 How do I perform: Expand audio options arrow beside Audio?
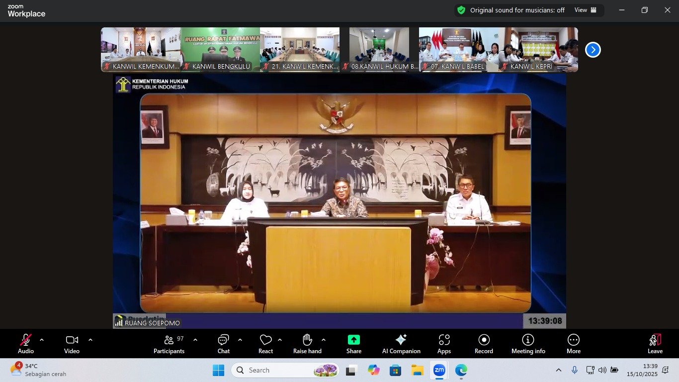pyautogui.click(x=42, y=340)
